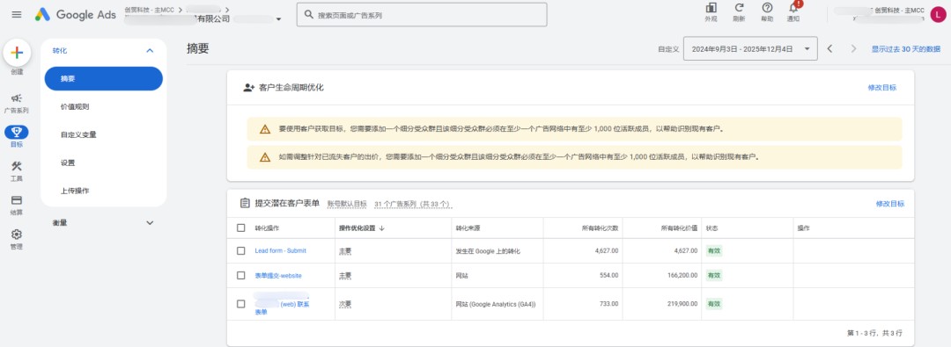Click the 提交潜在客户表单 clipboard icon
This screenshot has height=347, width=951.
tap(245, 204)
